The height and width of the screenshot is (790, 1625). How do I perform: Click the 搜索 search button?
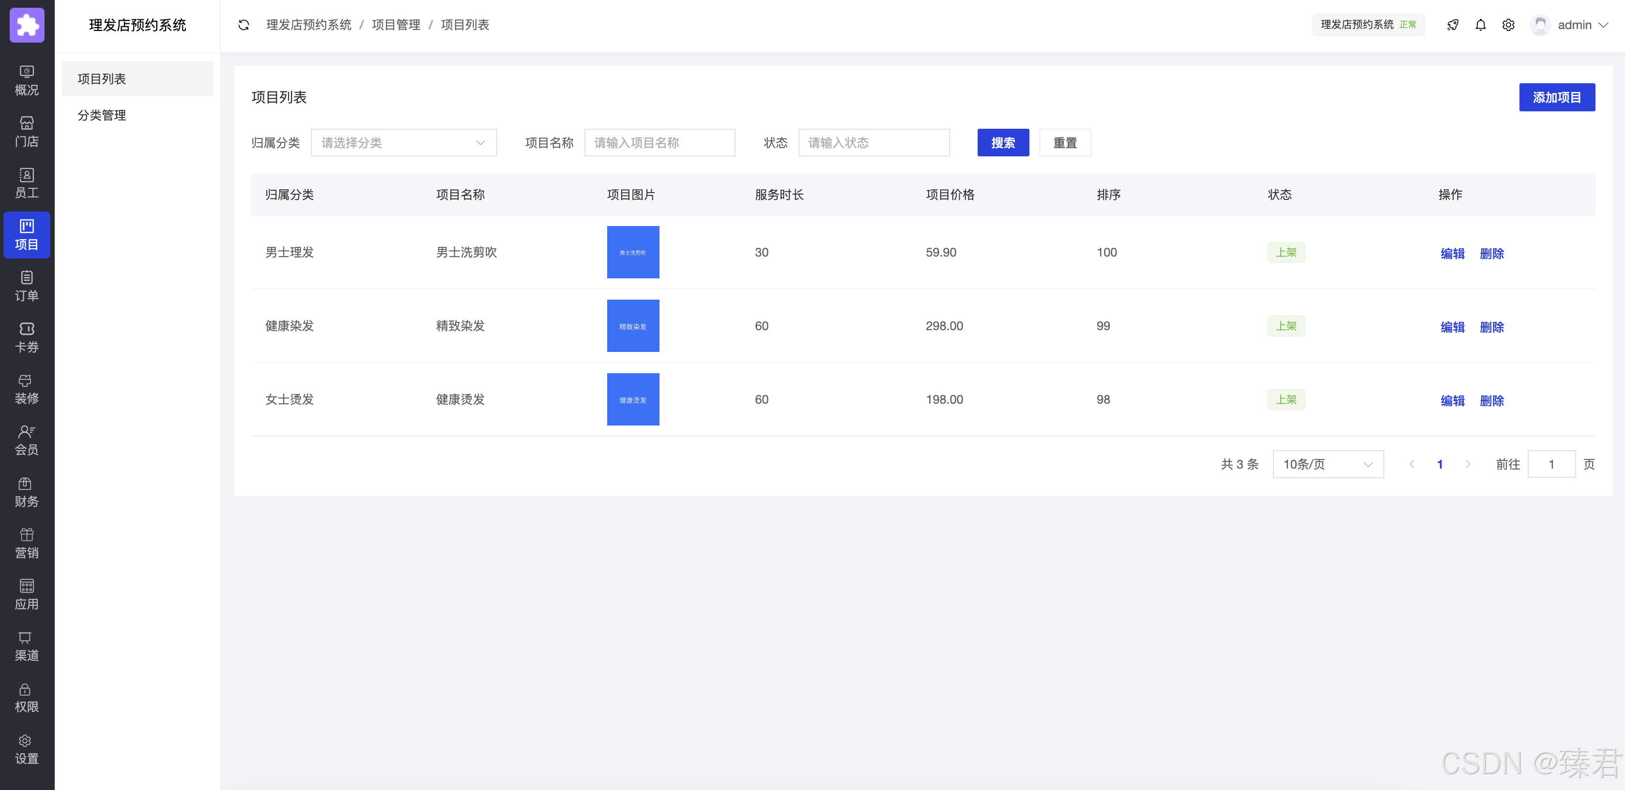point(1003,142)
